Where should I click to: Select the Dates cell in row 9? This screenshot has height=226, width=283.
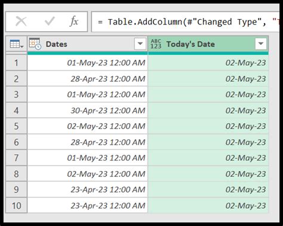(88, 190)
